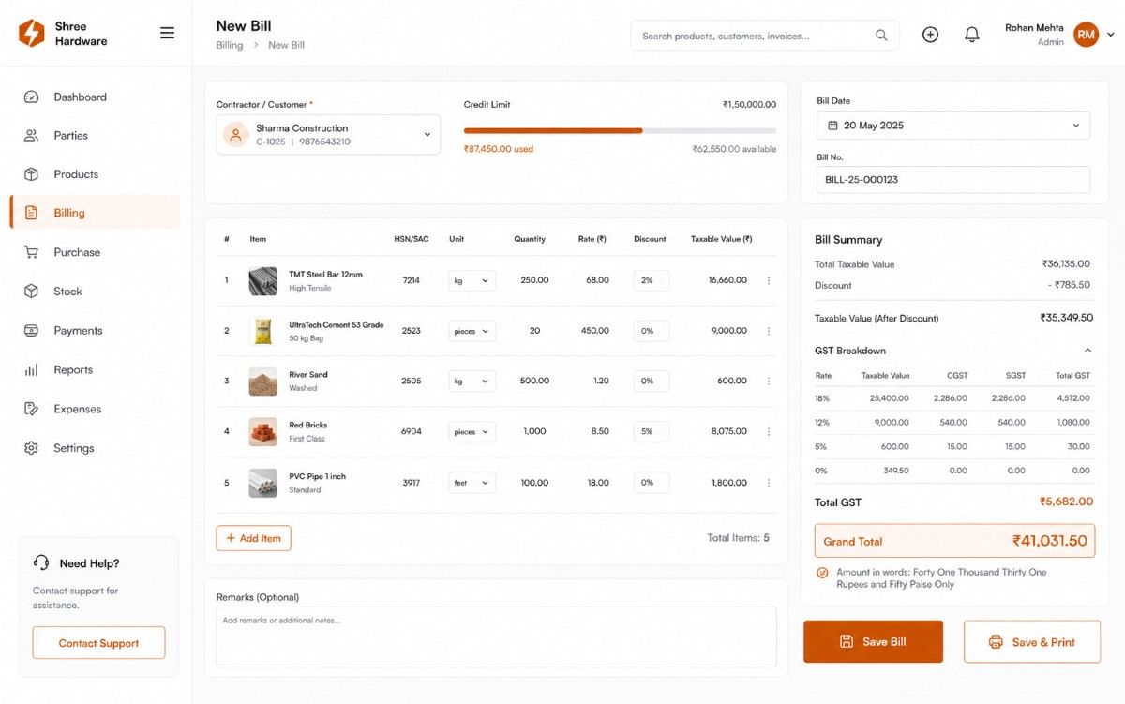Open row options for PVC Pipe
1125x704 pixels.
pos(769,483)
